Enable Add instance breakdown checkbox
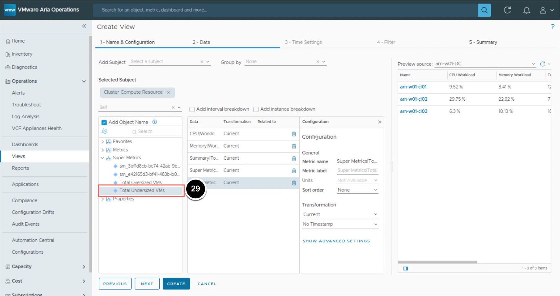Image resolution: width=560 pixels, height=296 pixels. coord(256,109)
